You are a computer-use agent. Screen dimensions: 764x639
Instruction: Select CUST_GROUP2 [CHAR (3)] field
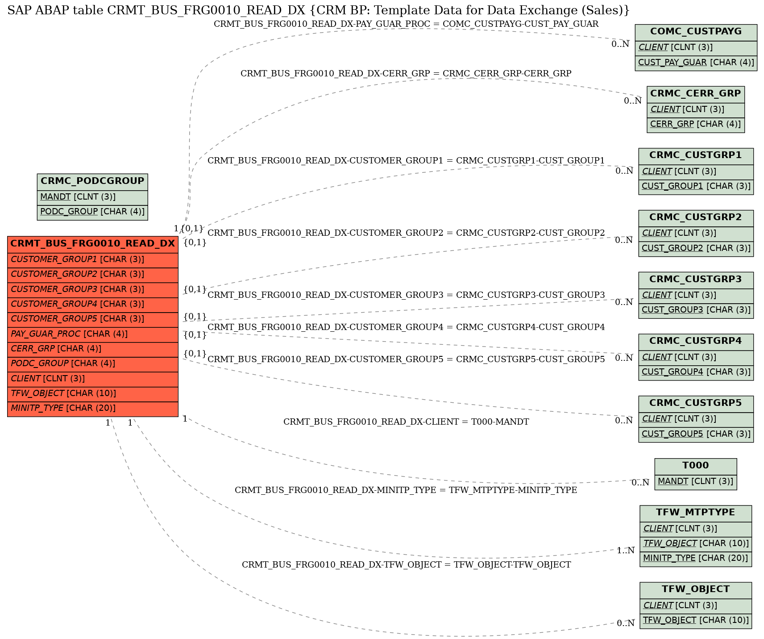pos(696,248)
